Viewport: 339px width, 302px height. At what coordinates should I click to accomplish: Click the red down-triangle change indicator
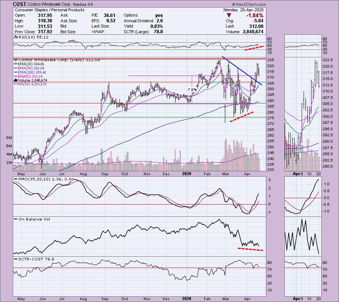229,15
